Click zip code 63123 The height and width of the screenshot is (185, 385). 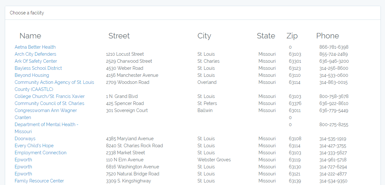(x=295, y=68)
